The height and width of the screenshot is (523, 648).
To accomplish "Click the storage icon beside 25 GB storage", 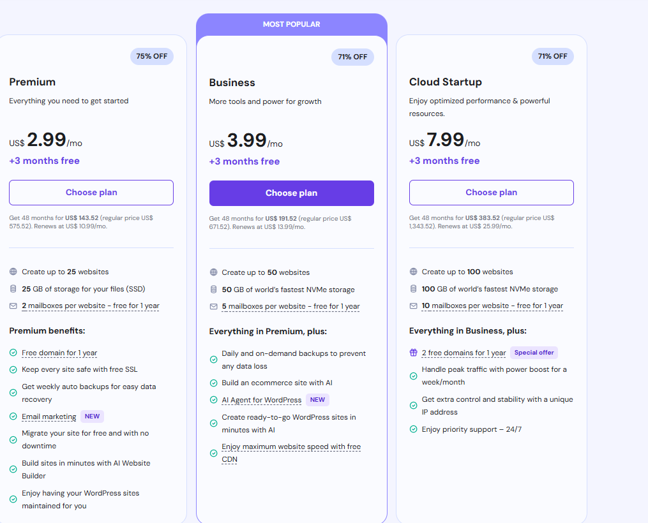I will click(x=13, y=289).
